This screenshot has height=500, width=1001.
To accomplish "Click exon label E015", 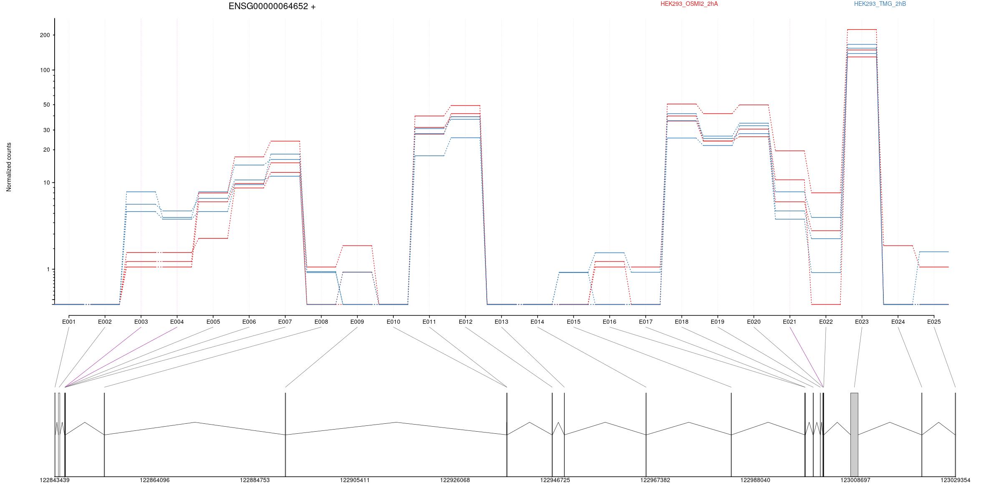I will click(x=573, y=322).
